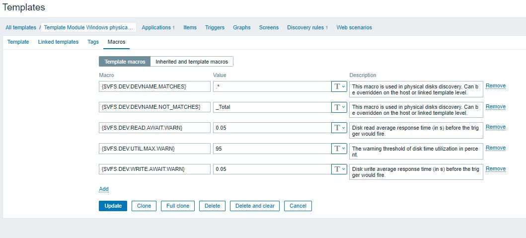Remove the {$VFS.DEV.DEVNAME.MATCHES} macro
Screen dimensions: 526x238
[x=495, y=86]
